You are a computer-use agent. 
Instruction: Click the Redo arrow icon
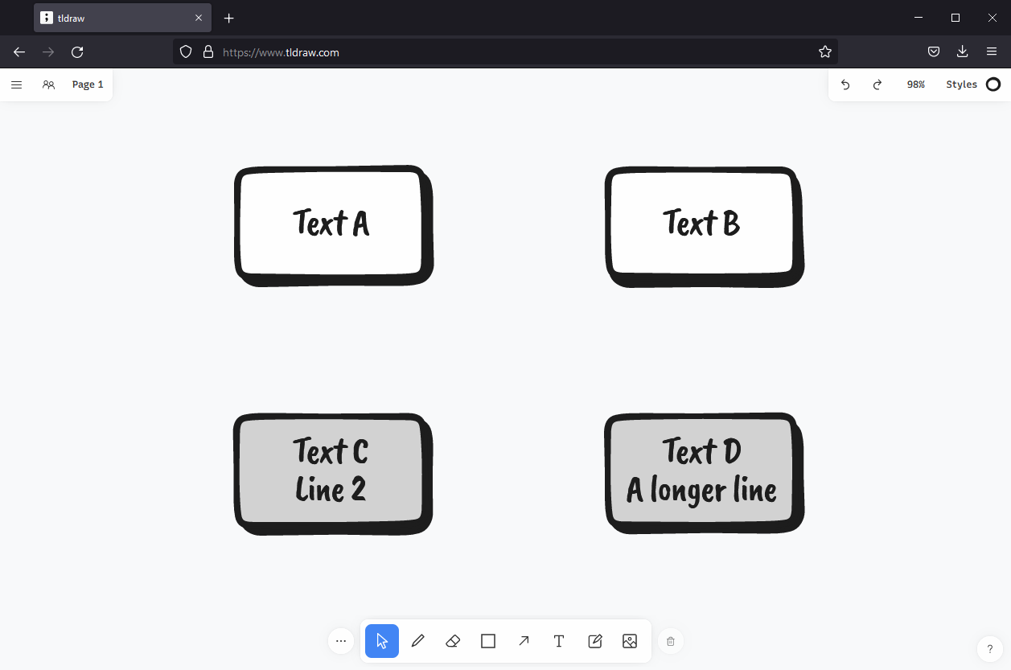(877, 84)
